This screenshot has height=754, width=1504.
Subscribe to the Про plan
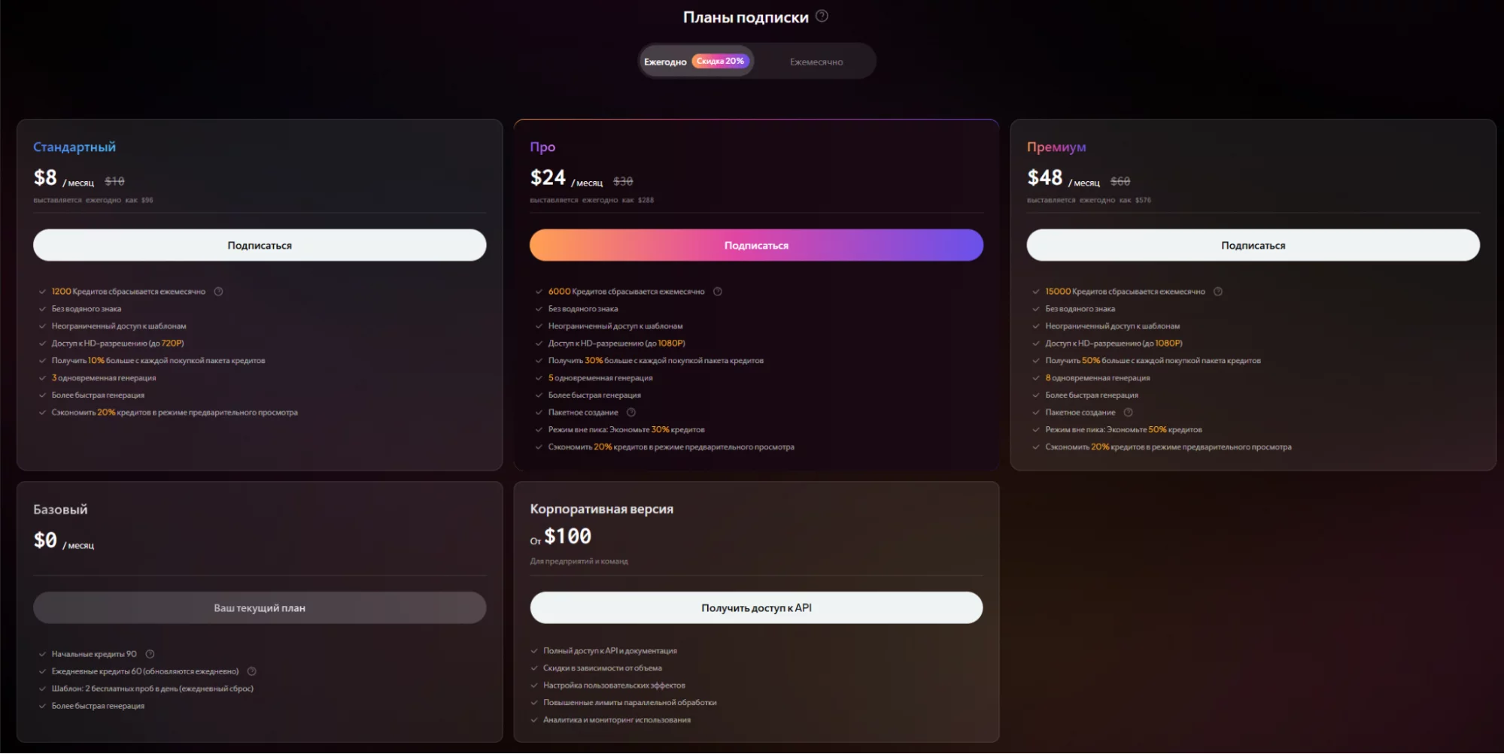(x=756, y=245)
